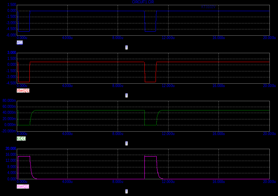Select the Ic(Q1) trace label

[21, 139]
